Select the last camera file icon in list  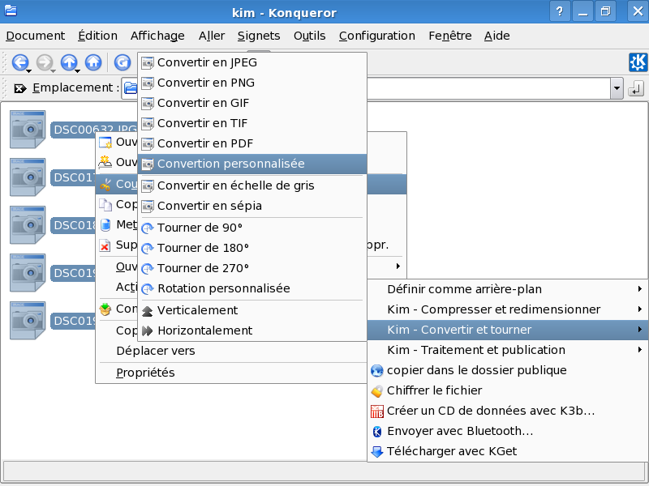click(x=28, y=320)
